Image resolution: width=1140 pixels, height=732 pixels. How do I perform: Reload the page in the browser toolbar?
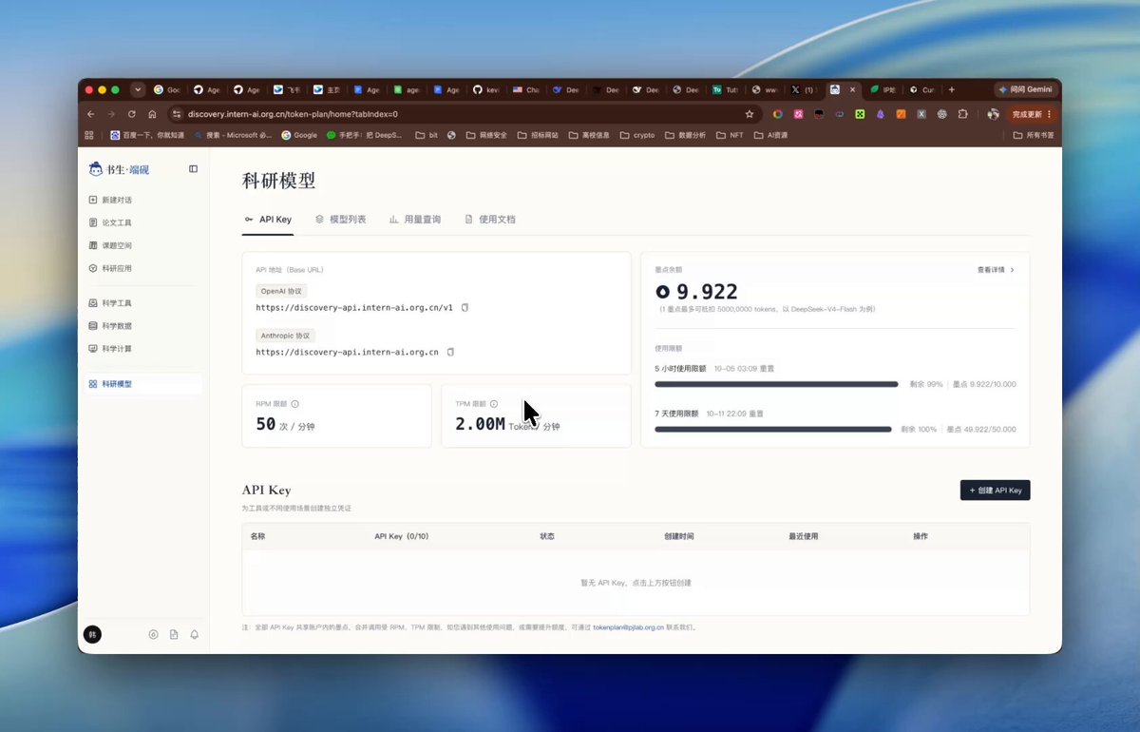click(x=132, y=114)
